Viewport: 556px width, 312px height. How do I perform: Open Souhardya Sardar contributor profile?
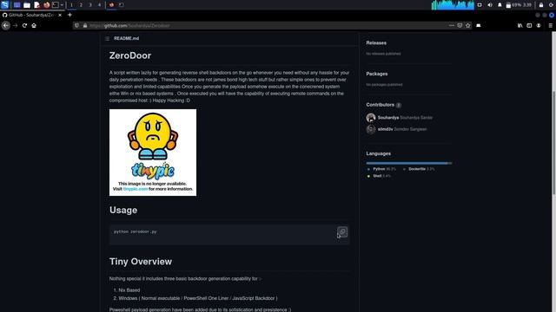pyautogui.click(x=405, y=118)
